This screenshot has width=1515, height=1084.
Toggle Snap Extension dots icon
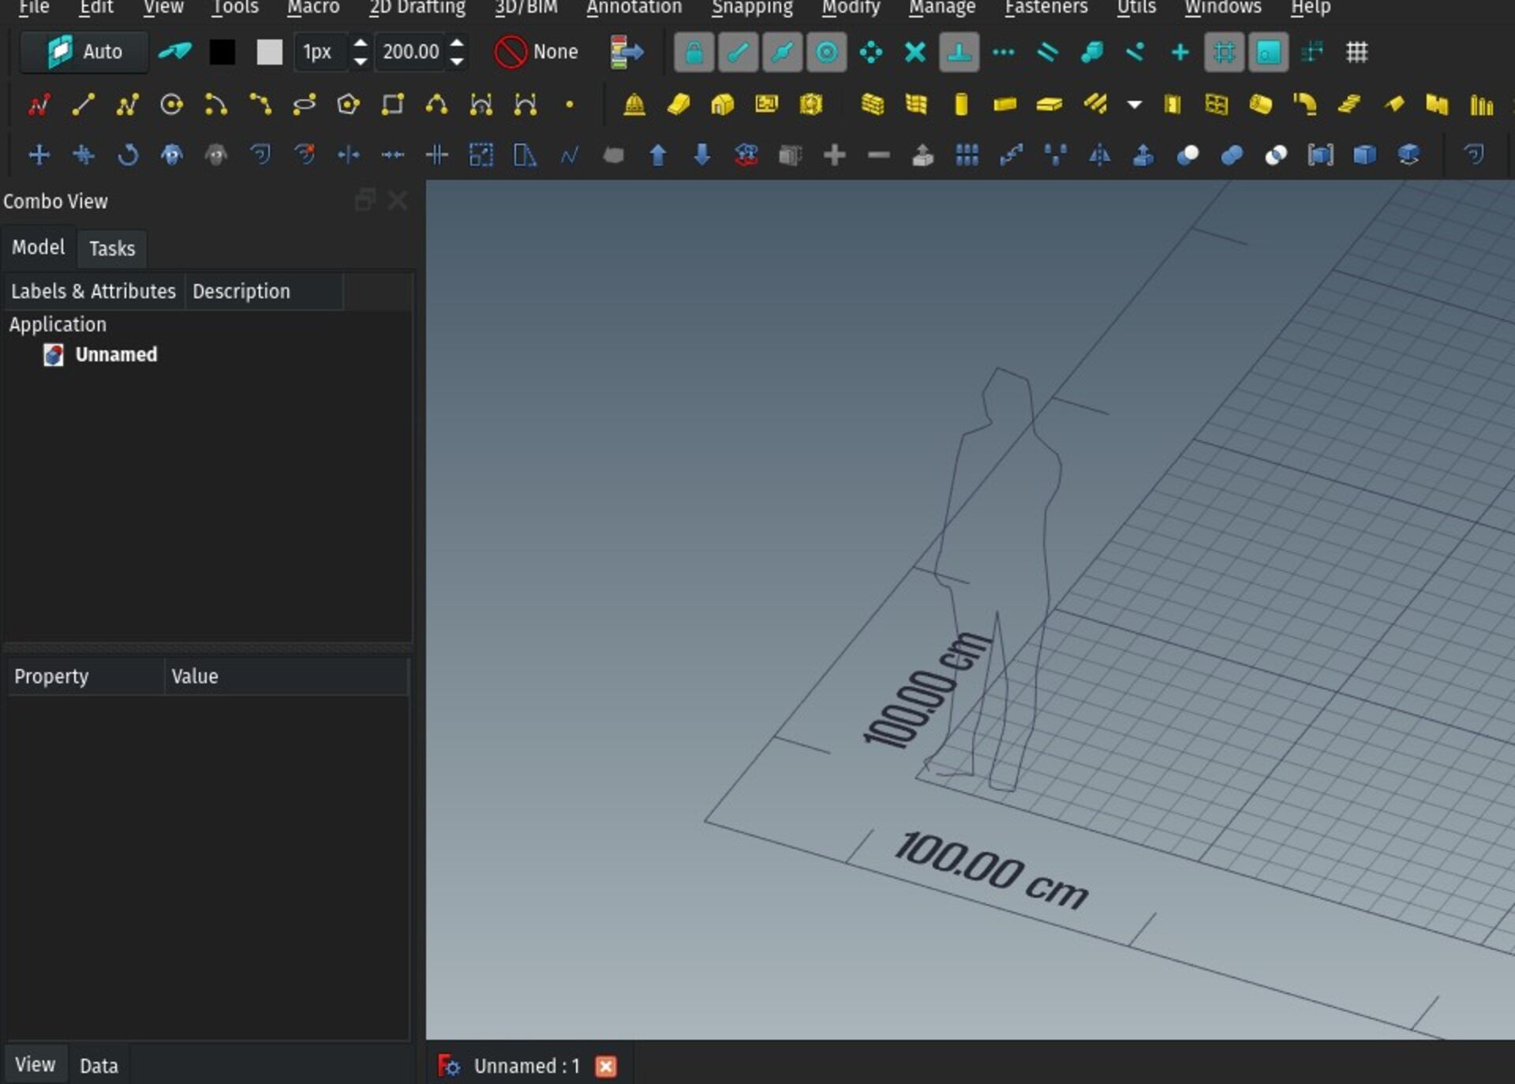(x=1003, y=52)
